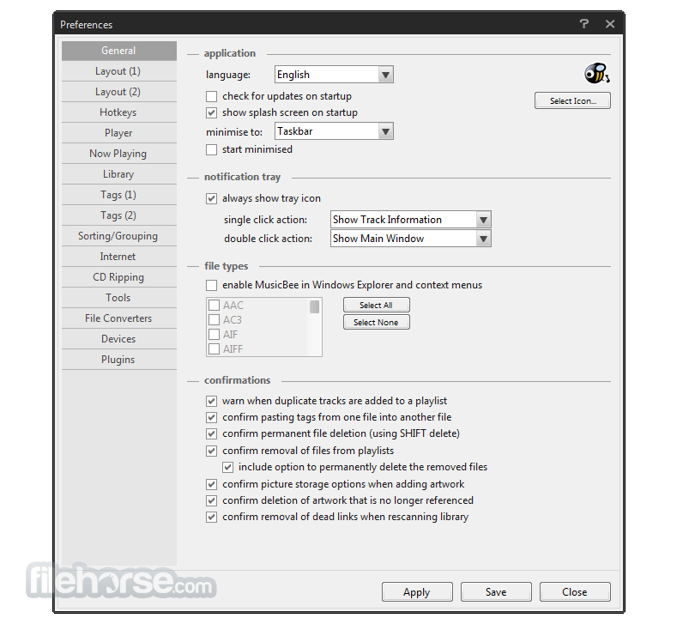Uncheck confirm deletion of unreferenced artwork
The height and width of the screenshot is (624, 683).
211,500
